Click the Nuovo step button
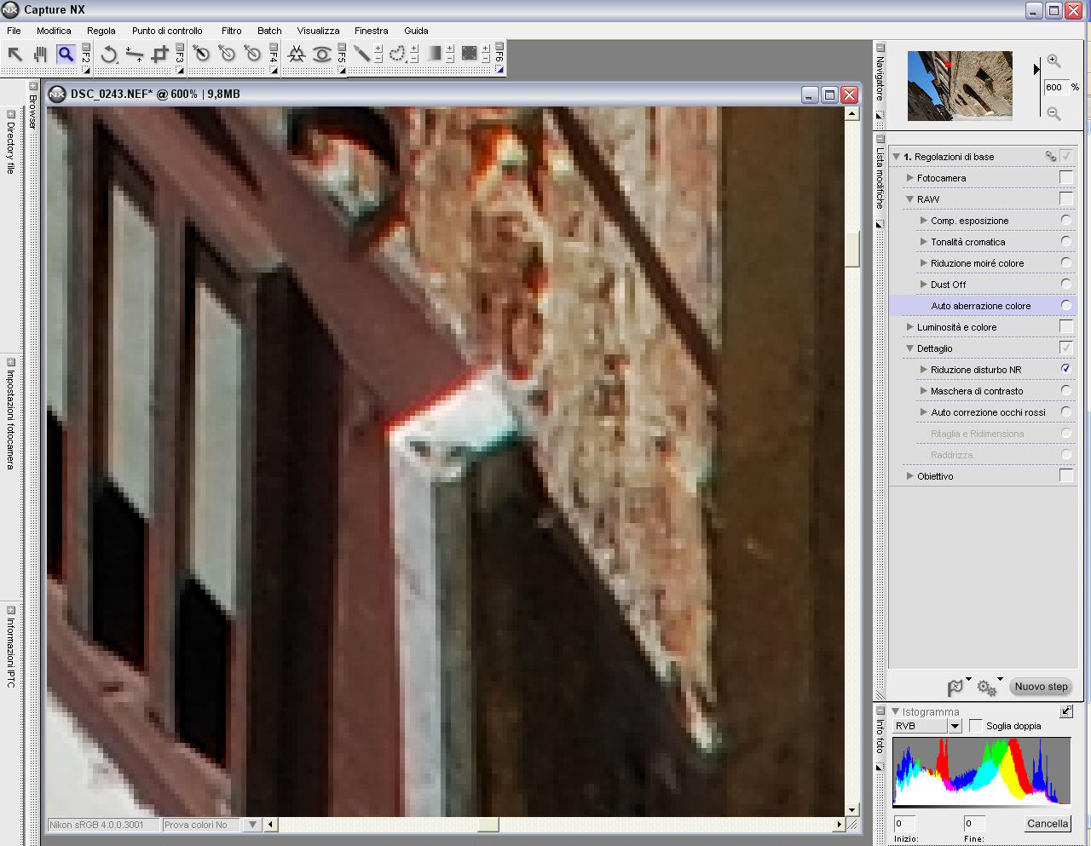This screenshot has height=846, width=1091. coord(1041,687)
